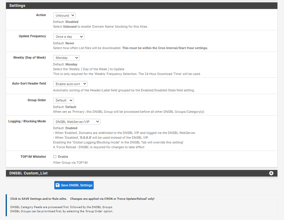Open the Action dropdown set to Unbound
The width and height of the screenshot is (284, 220).
(64, 15)
